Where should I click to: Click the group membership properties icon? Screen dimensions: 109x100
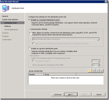coord(94,71)
